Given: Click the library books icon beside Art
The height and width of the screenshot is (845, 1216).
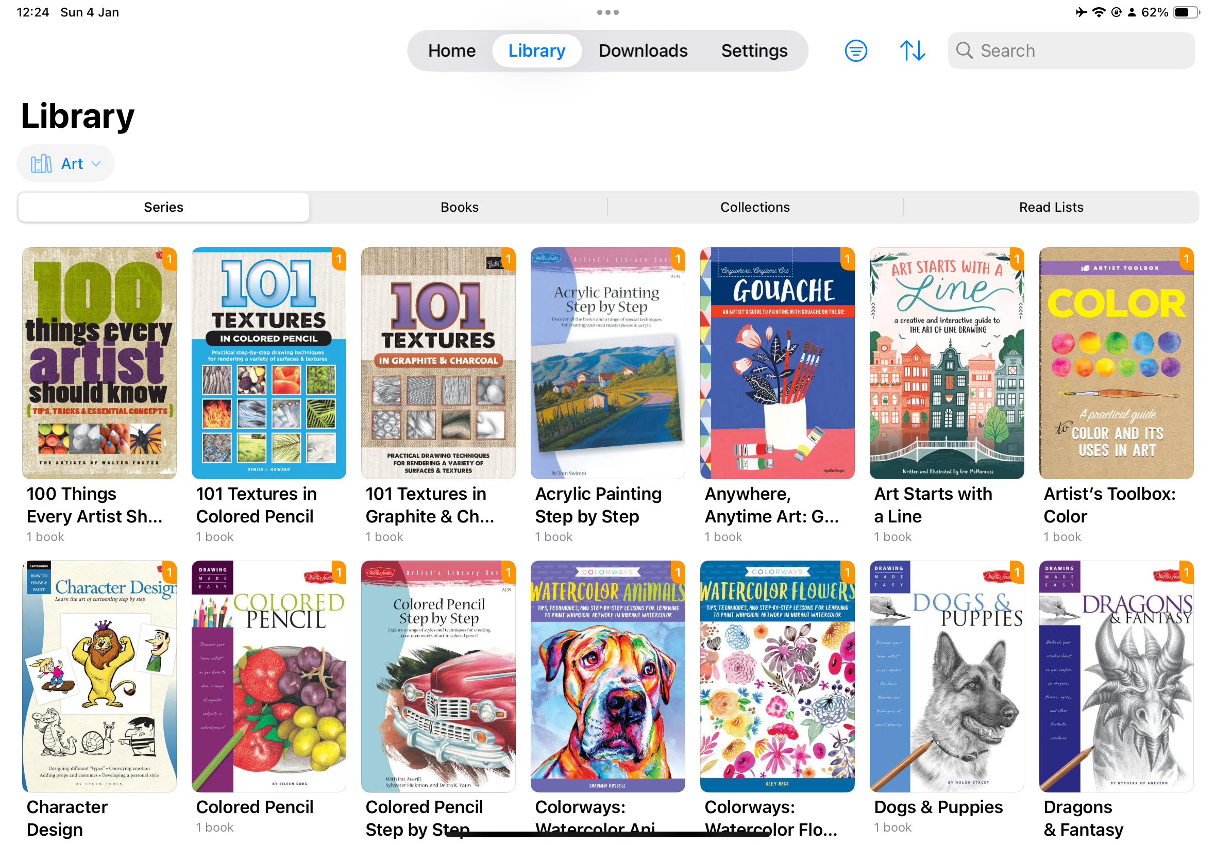Looking at the screenshot, I should click(41, 164).
